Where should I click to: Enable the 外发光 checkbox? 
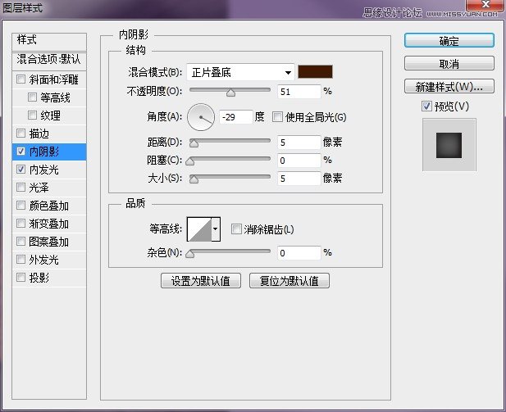21,260
